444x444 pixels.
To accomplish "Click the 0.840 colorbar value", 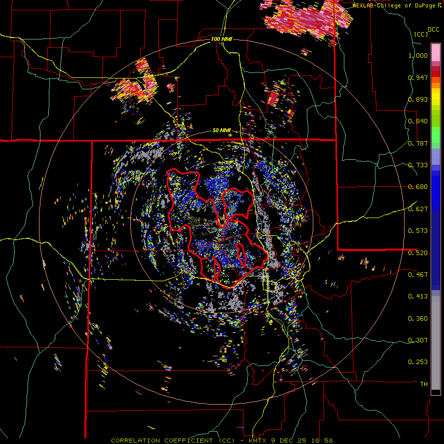I will coord(418,121).
